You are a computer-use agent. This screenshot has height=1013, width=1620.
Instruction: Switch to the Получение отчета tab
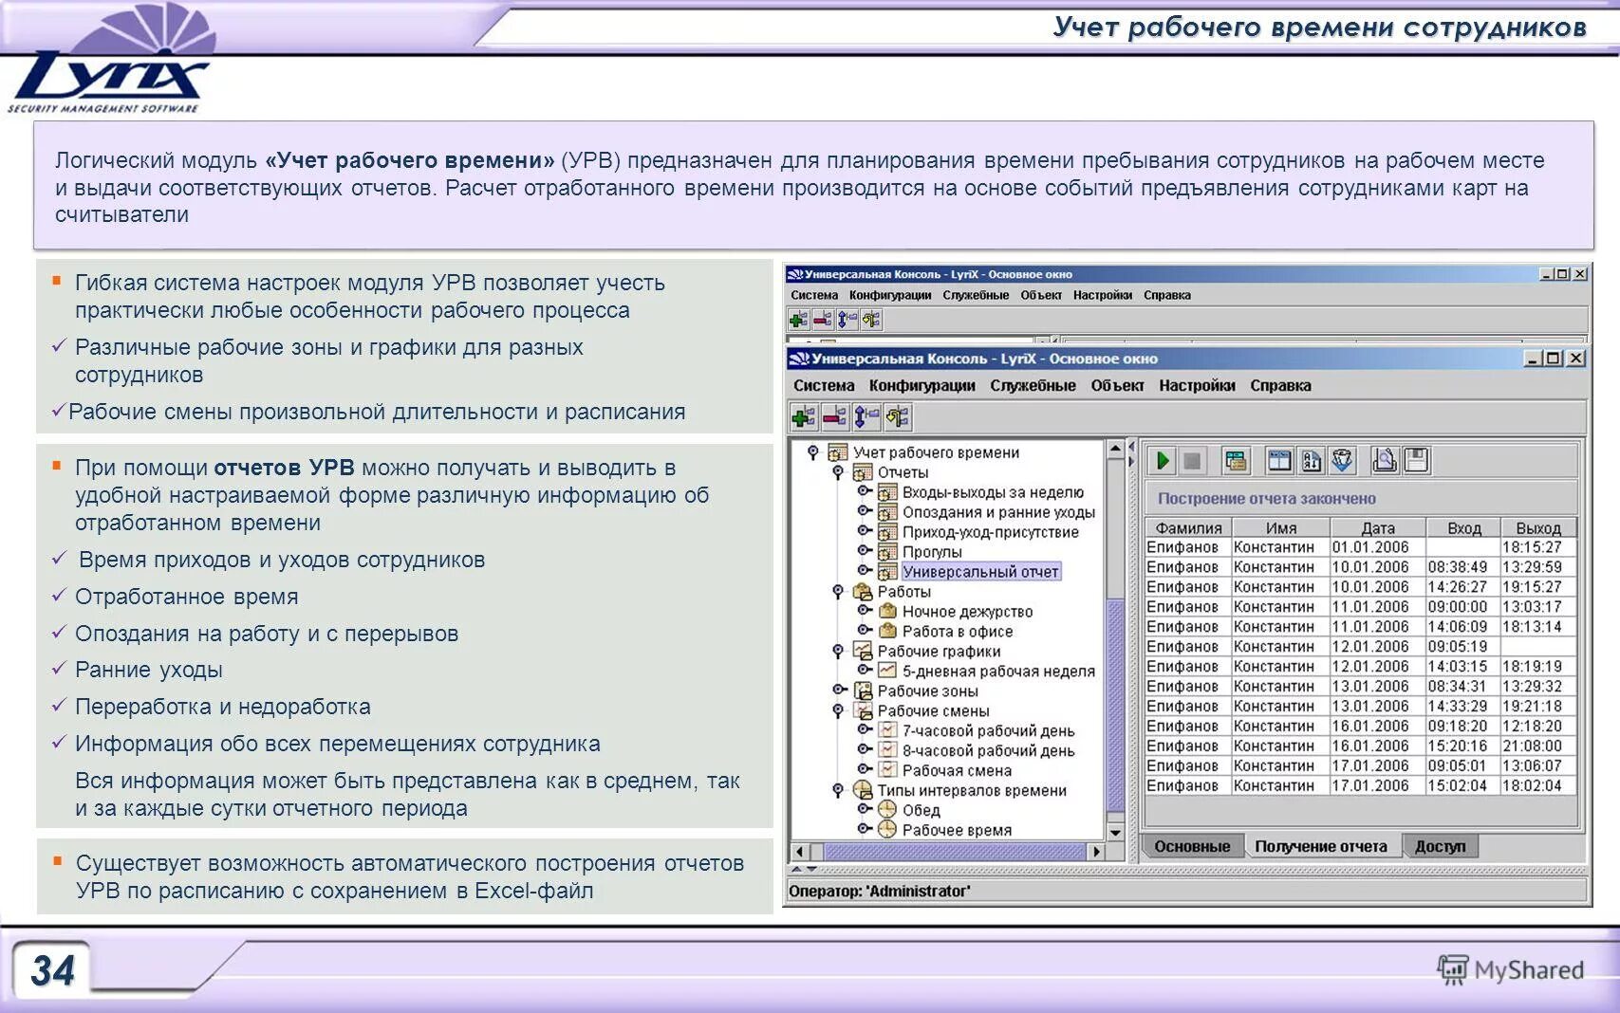click(x=1321, y=846)
